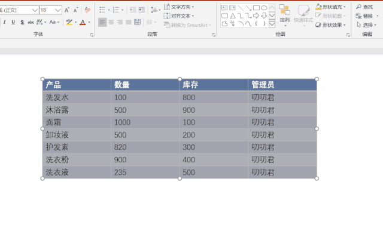Click the Replace (替换) button
Image resolution: width=383 pixels, height=250 pixels.
364,16
